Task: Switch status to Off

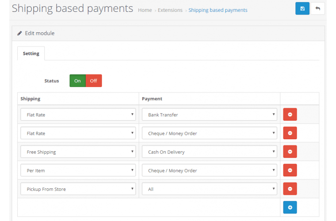Action: (x=94, y=81)
